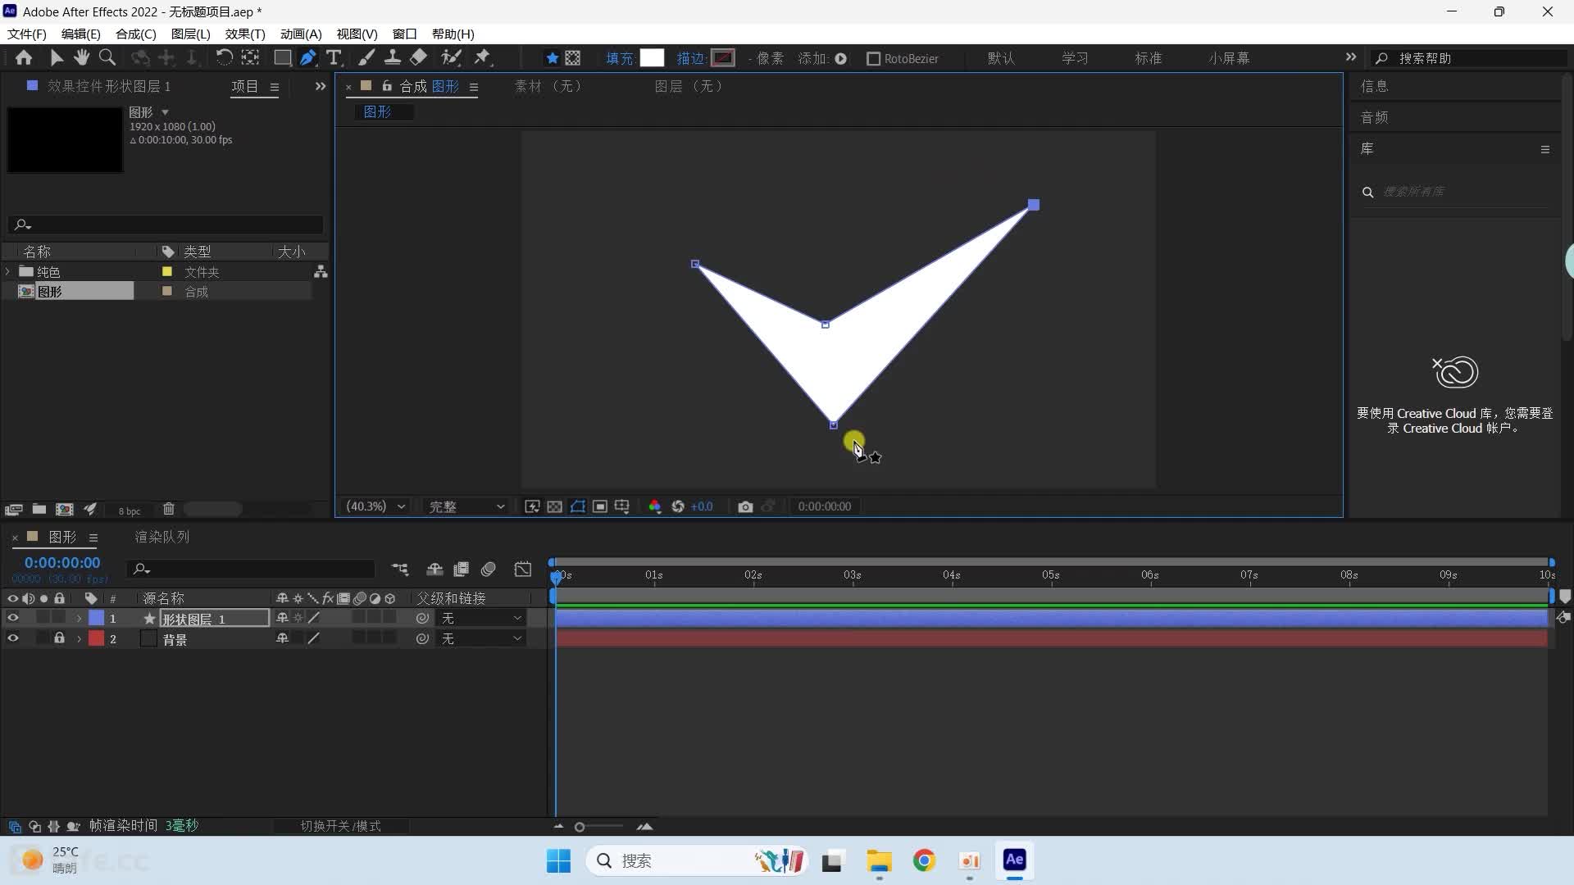This screenshot has width=1574, height=885.
Task: Click the new folder icon in Project panel
Action: coord(39,509)
